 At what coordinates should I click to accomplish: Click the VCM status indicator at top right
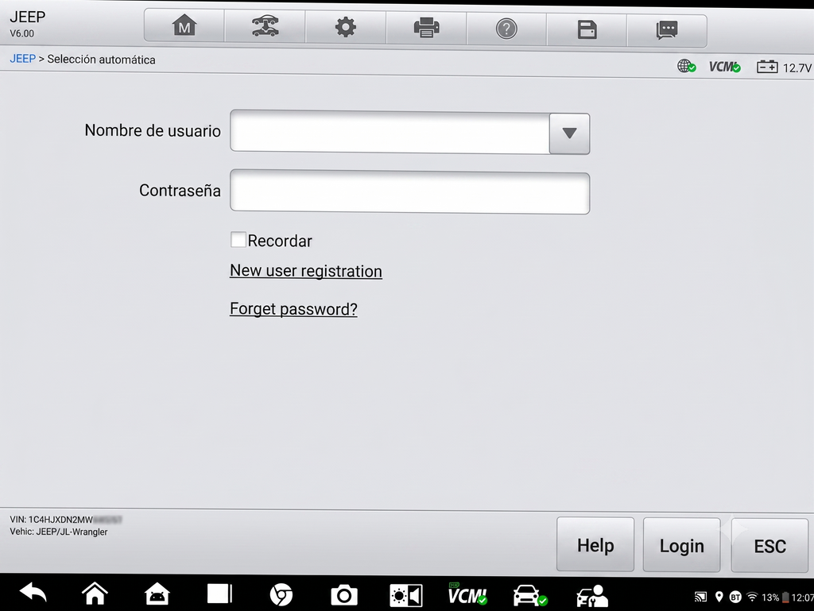pos(725,67)
